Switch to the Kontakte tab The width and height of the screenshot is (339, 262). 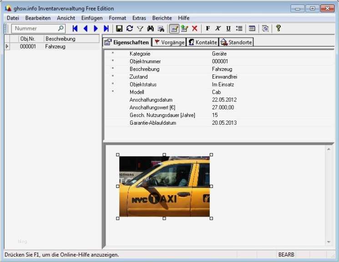(202, 42)
